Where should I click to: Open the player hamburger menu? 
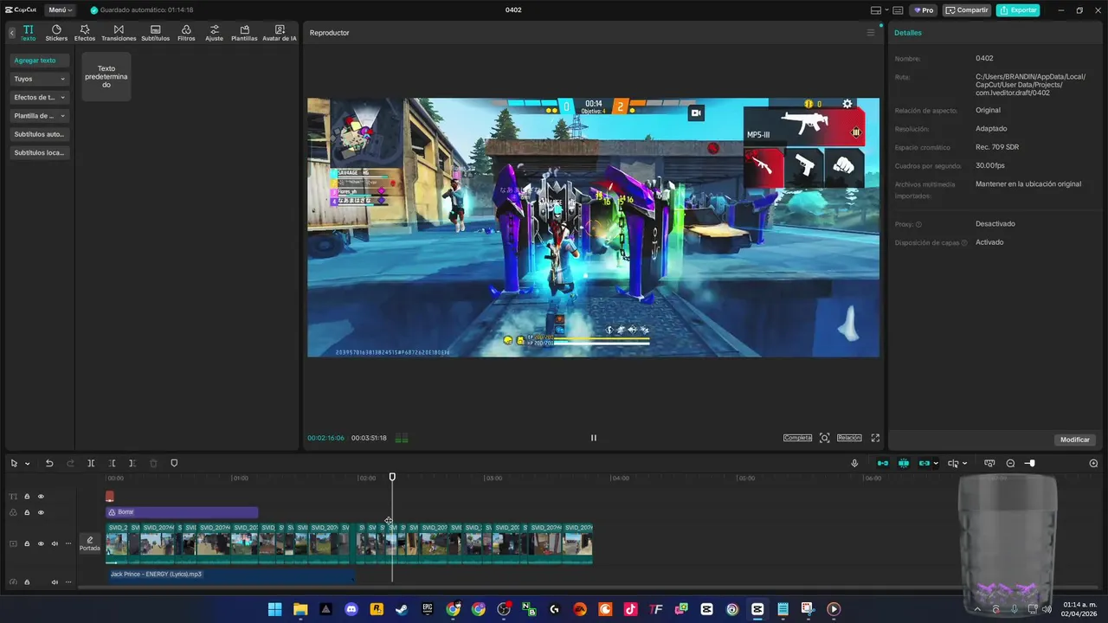871,33
